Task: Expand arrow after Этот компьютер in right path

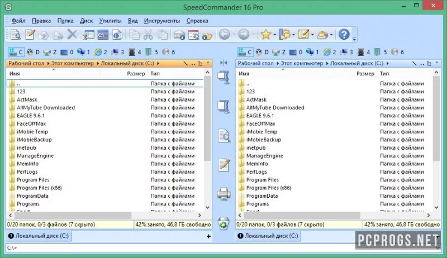Action: pos(327,63)
